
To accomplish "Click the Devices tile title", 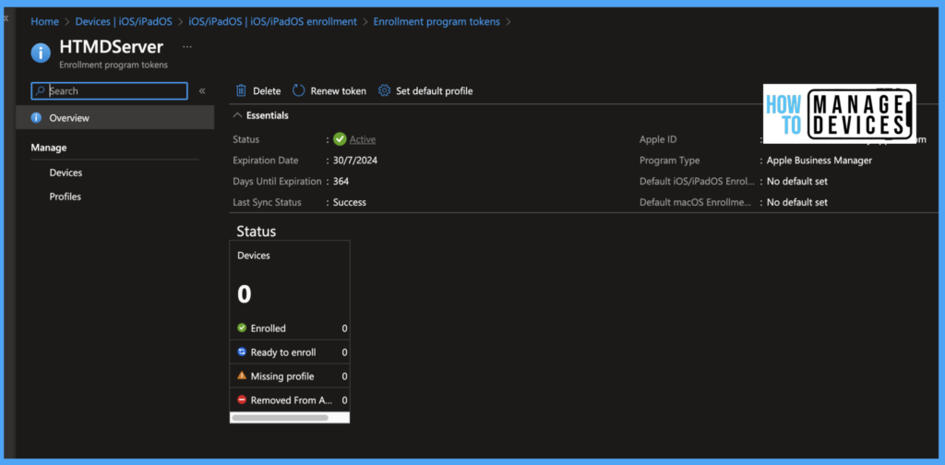I will tap(254, 256).
